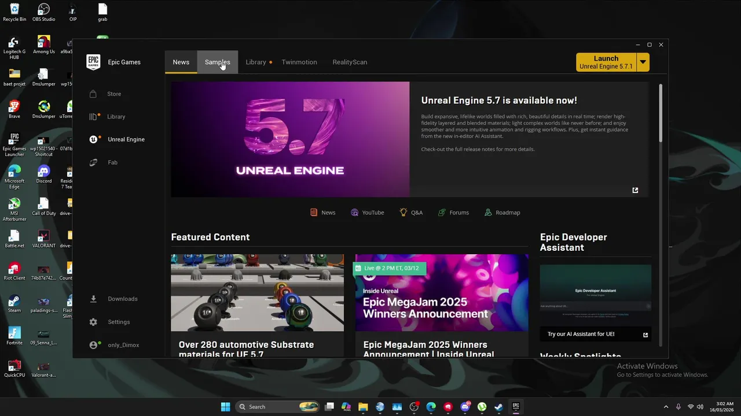Open the YouTube link
741x416 pixels.
[x=368, y=213]
